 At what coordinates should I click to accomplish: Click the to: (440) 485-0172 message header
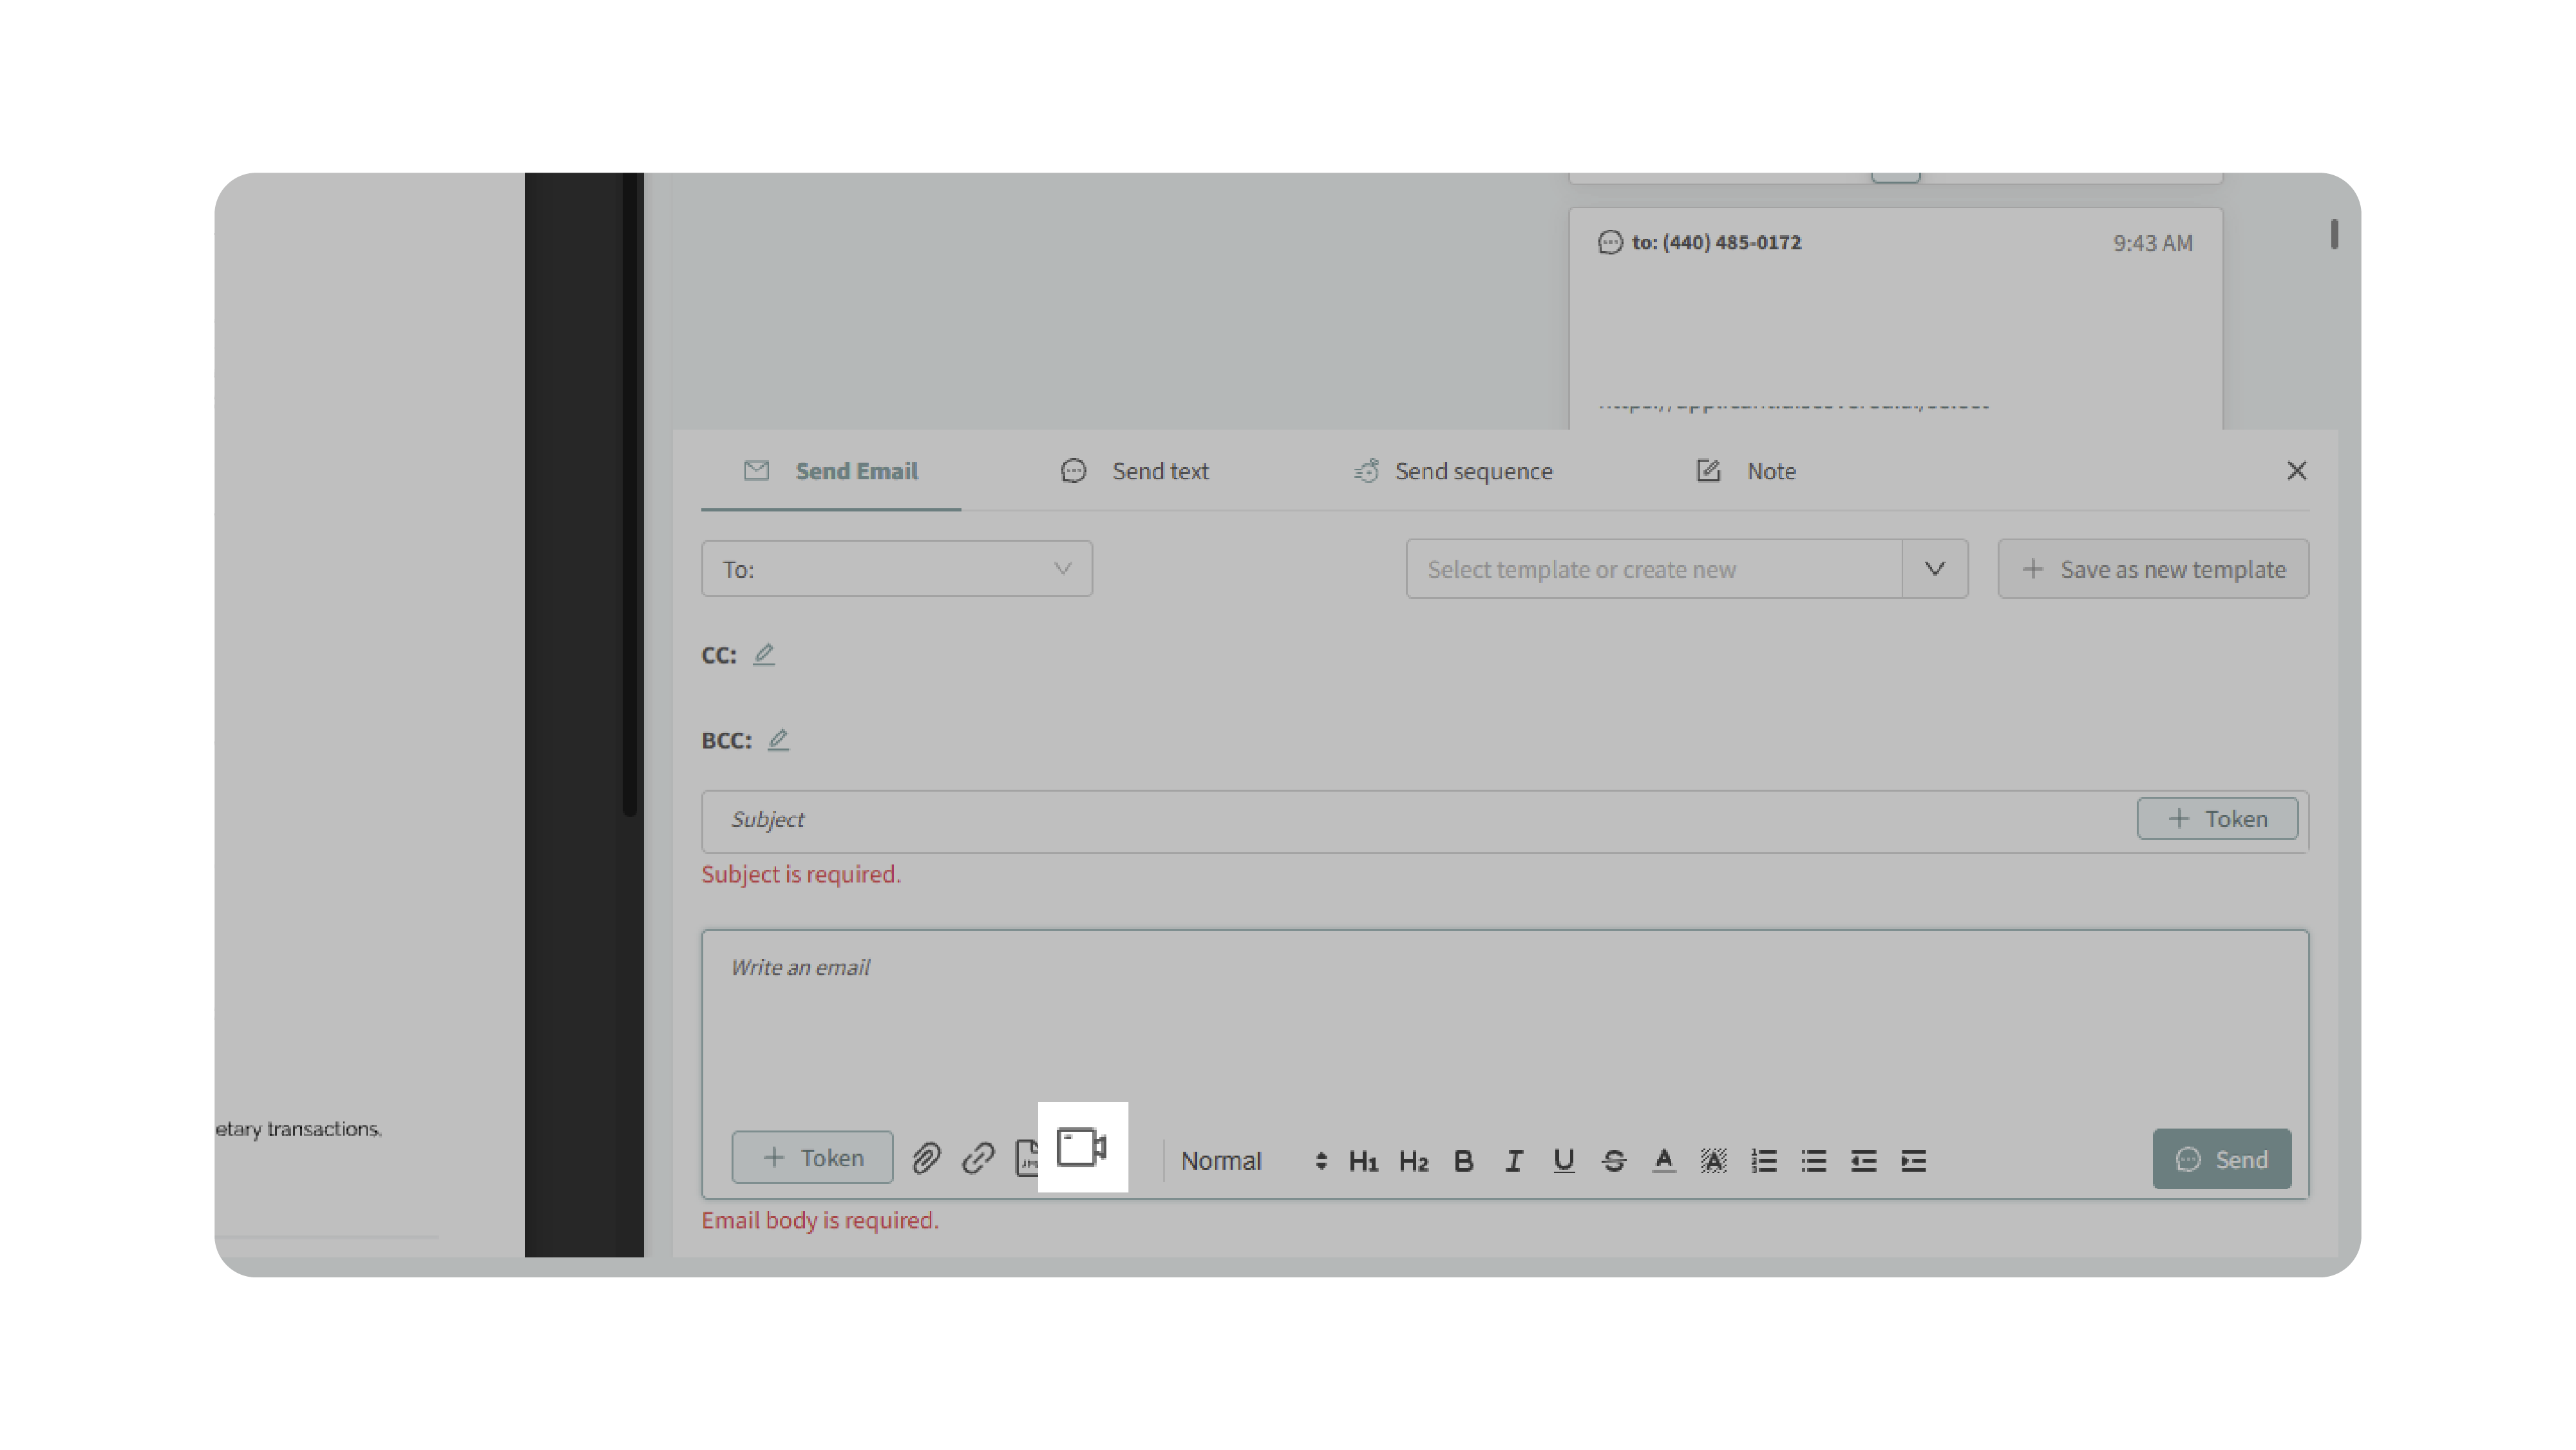coord(1716,242)
